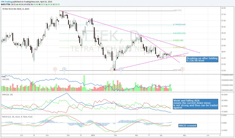Screen dimensions: 235x138
Task: Select the 'MACD crossed' annotation label
Action: pyautogui.click(x=188, y=126)
